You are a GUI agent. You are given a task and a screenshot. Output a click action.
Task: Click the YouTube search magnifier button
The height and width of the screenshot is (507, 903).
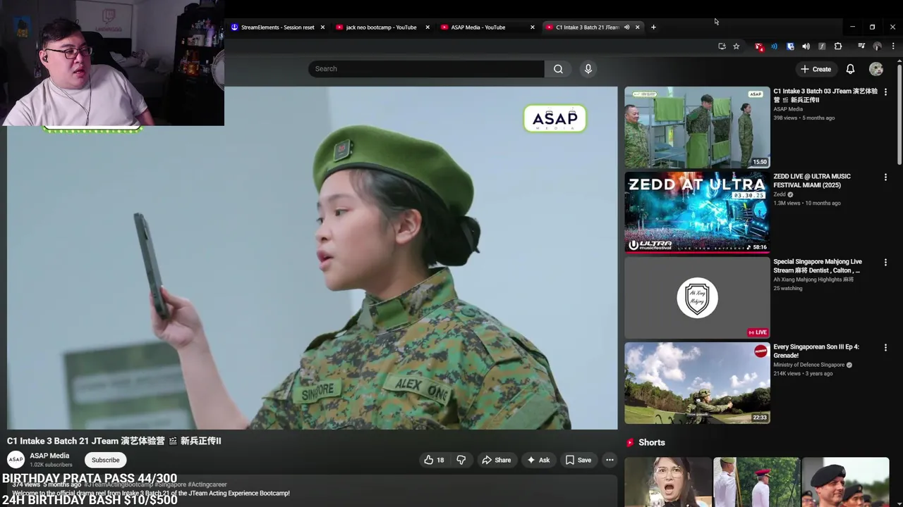coord(558,69)
